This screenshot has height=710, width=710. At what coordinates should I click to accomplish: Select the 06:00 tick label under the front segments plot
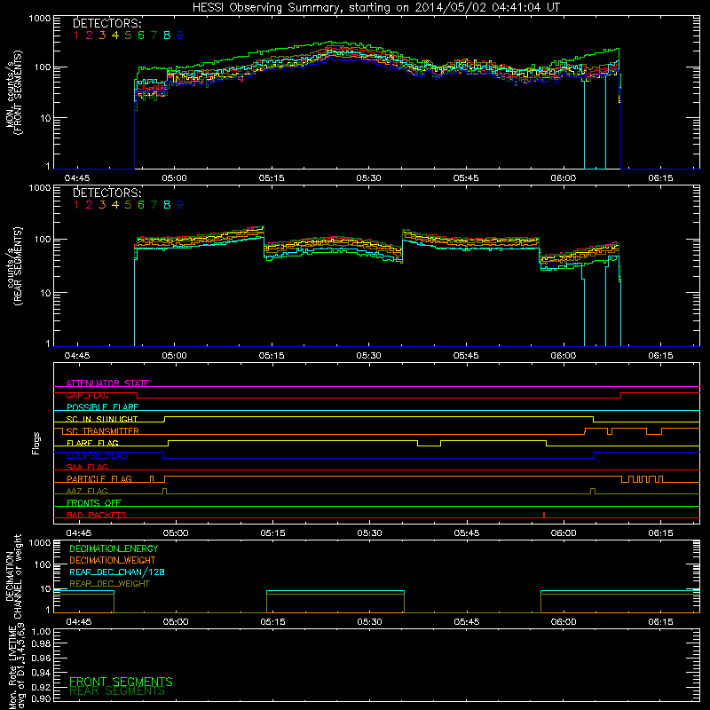[564, 178]
